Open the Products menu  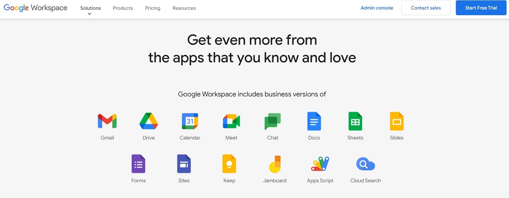pos(123,8)
